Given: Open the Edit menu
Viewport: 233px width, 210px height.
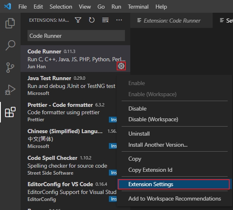Looking at the screenshot, I should [38, 7].
